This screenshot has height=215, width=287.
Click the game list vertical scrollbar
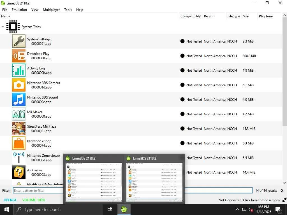click(x=284, y=72)
